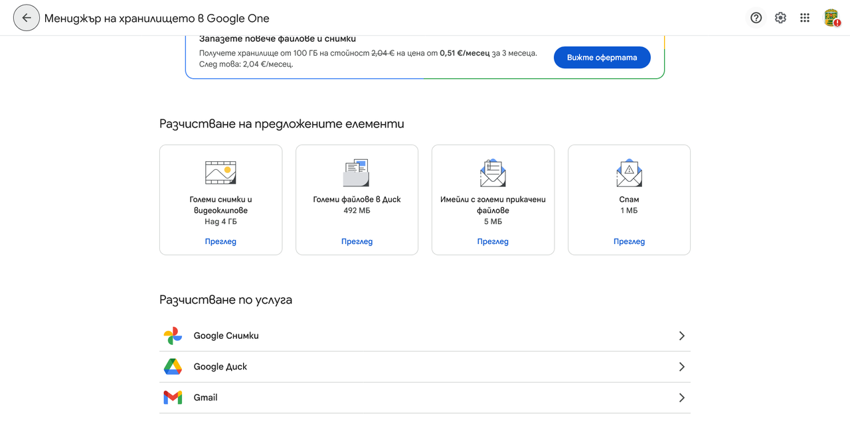This screenshot has height=443, width=850.
Task: Click the Google Photos pinwheel logo
Action: point(173,336)
